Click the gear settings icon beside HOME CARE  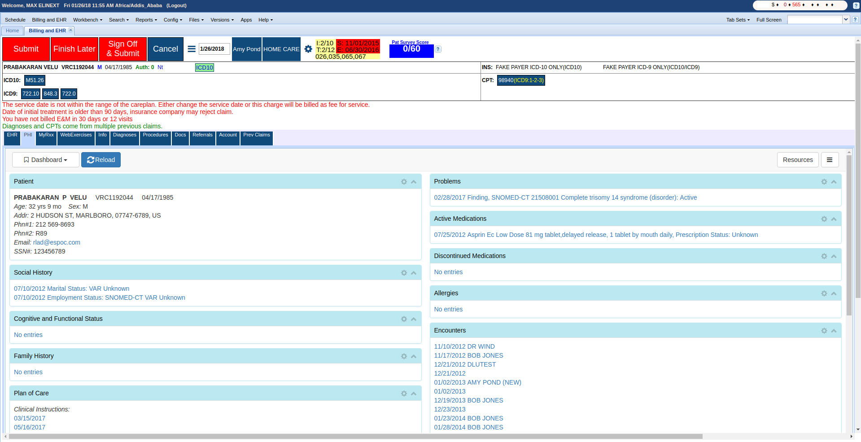pyautogui.click(x=308, y=49)
